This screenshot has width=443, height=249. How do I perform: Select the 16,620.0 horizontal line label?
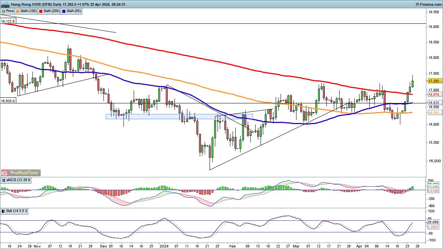coord(8,101)
